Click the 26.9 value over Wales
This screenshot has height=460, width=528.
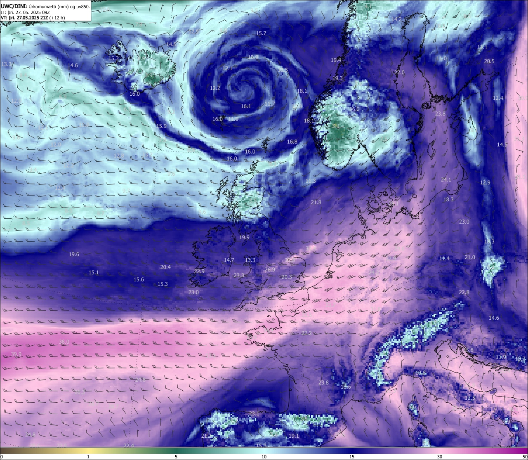coord(270,269)
